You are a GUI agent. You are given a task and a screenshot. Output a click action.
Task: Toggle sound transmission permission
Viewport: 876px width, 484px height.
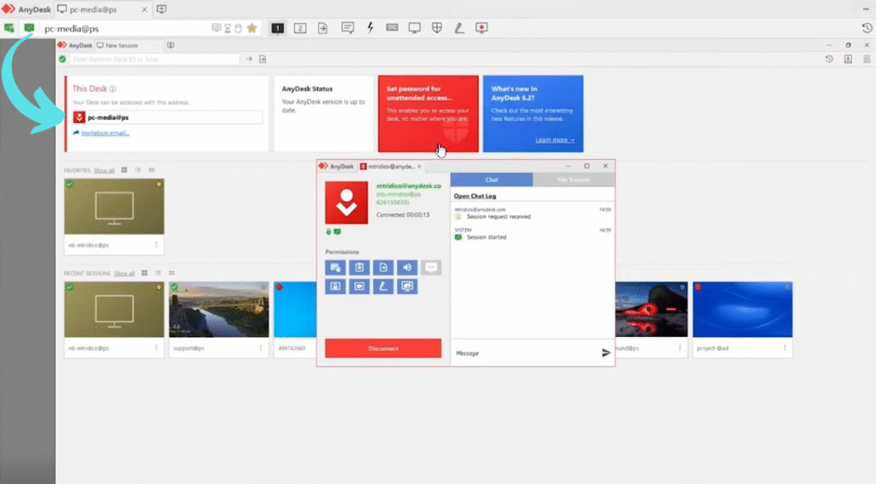[407, 268]
